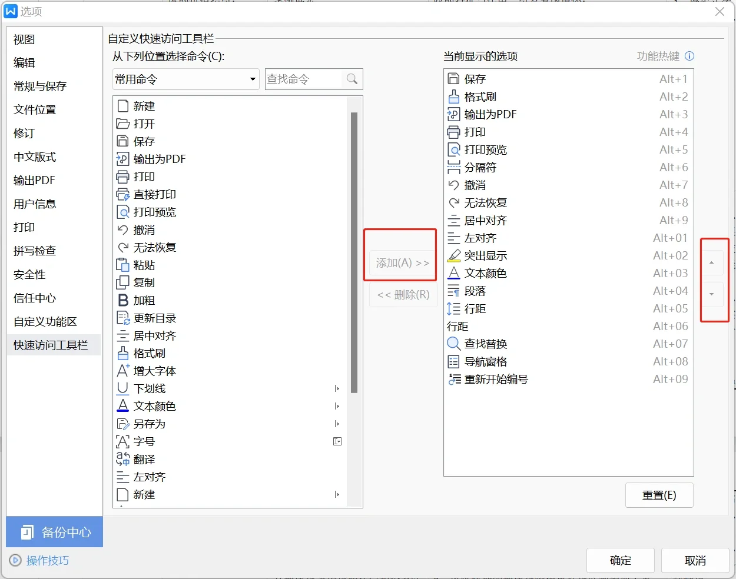This screenshot has width=736, height=579.
Task: Select the 翻译 translate icon
Action: [122, 459]
